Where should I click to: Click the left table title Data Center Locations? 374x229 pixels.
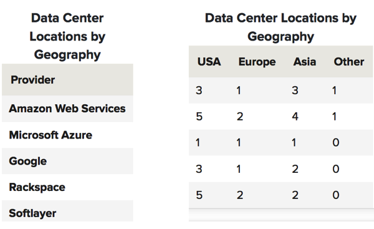click(x=67, y=36)
